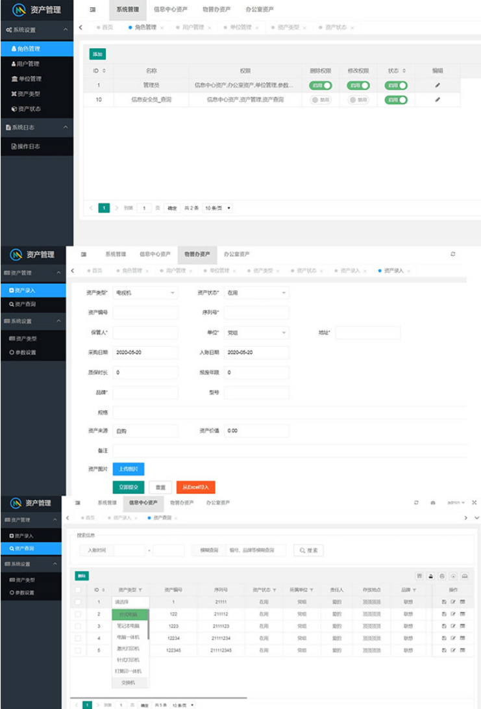The height and width of the screenshot is (709, 481).
Task: Click the print icon above the asset table
Action: tap(441, 576)
